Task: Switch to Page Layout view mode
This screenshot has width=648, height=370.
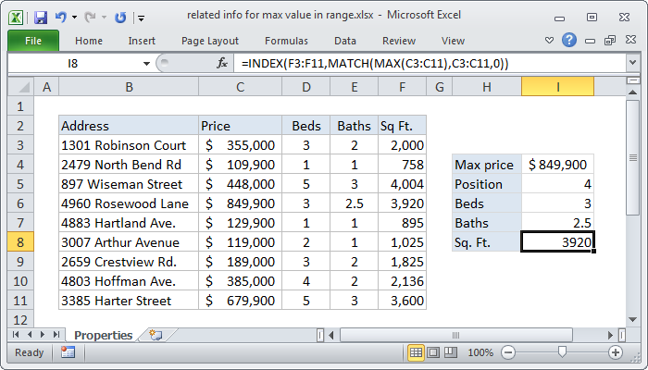Action: click(434, 352)
